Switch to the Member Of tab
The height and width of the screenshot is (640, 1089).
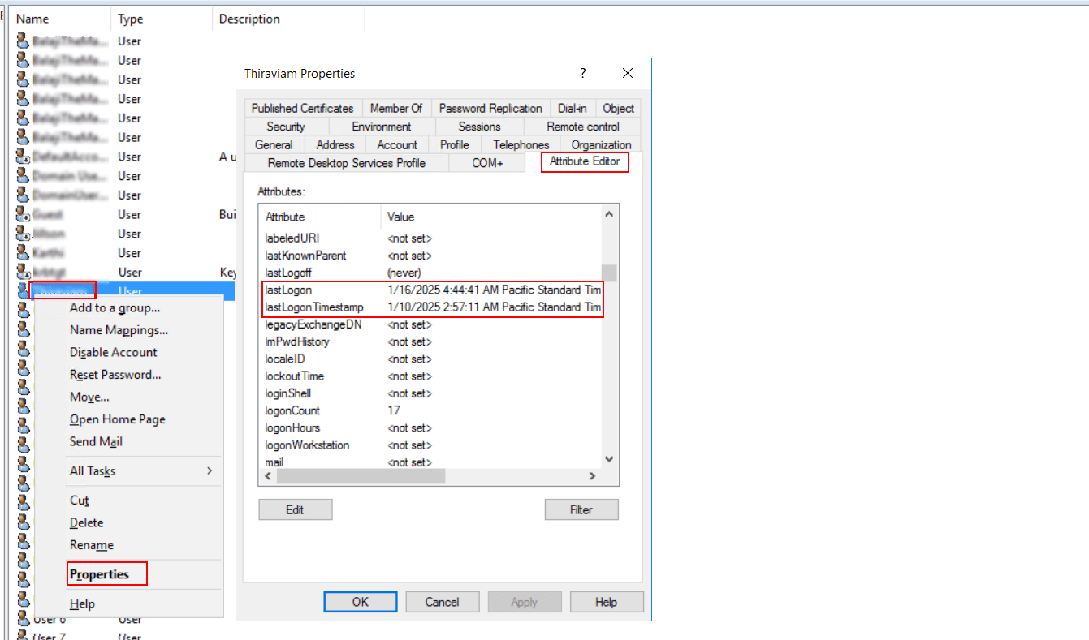point(395,108)
